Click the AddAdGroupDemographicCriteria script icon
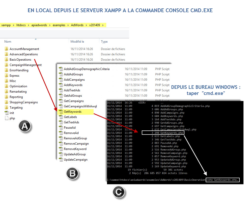 (61, 69)
